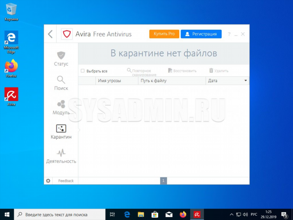
Task: Switch the РУС input language
Action: [x=254, y=215]
